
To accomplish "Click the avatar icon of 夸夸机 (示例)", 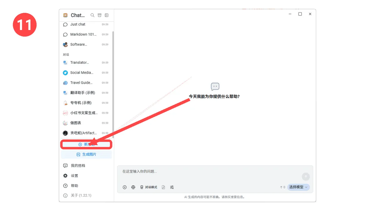I will [65, 103].
